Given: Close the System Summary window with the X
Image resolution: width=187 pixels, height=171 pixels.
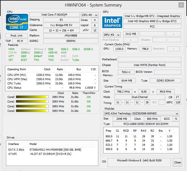Looking at the screenshot, I should [181, 5].
